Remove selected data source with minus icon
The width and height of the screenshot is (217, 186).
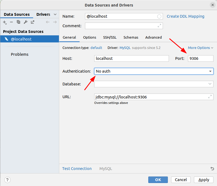(x=11, y=22)
